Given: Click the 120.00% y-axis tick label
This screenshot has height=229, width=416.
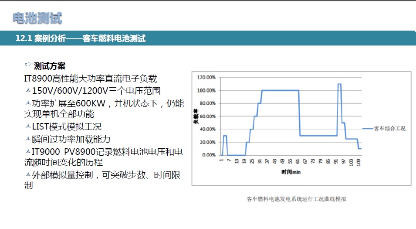Looking at the screenshot, I should pos(206,78).
